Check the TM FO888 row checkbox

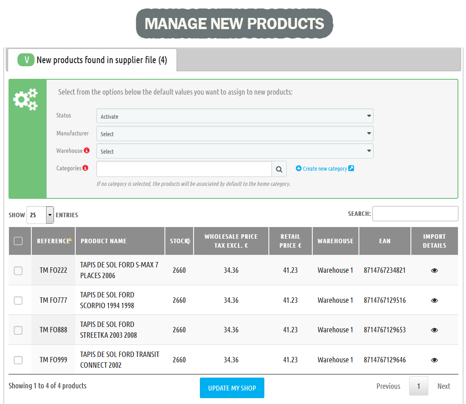tap(18, 330)
